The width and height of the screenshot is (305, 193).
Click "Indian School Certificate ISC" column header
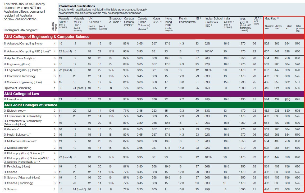coord(214,22)
